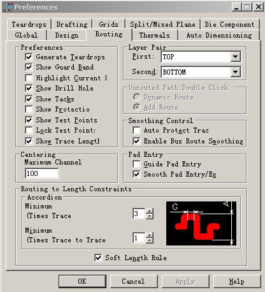Screen dimensions: 265x292
Task: Uncheck Generate Teardrops option
Action: pos(29,57)
